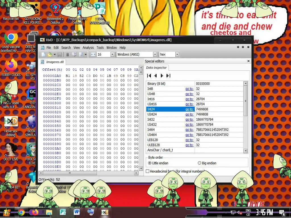291x218 pixels.
Task: Open the notification center icon
Action: (282, 213)
